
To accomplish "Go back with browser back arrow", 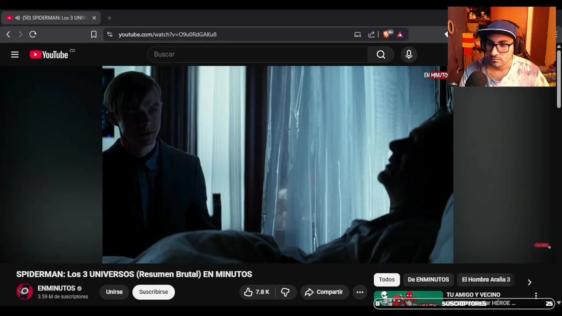I will point(8,34).
